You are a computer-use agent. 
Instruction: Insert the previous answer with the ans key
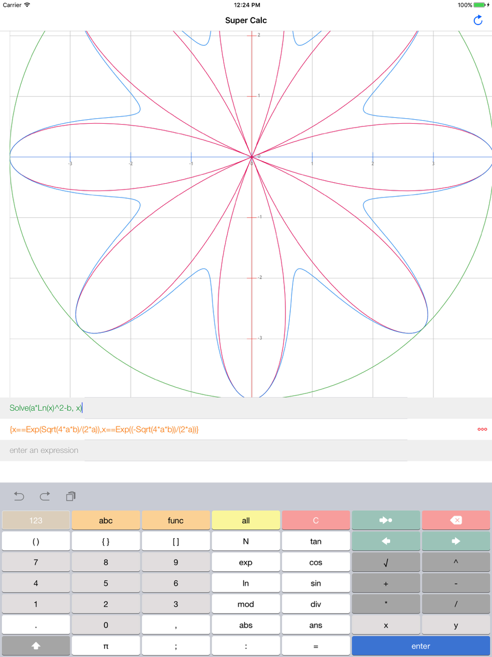coord(316,625)
